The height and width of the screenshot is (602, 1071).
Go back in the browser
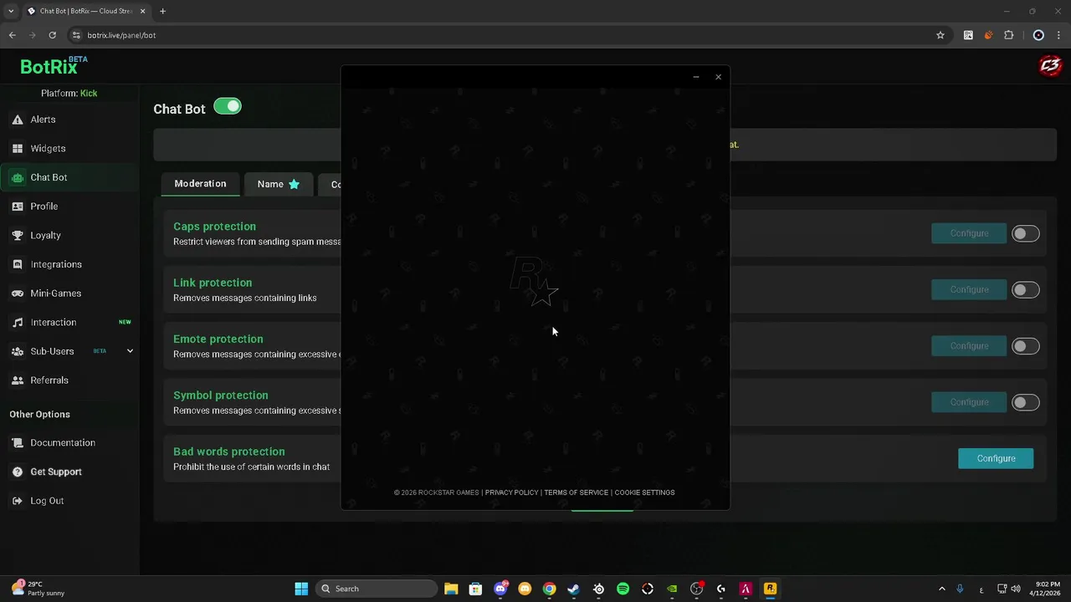coord(12,35)
